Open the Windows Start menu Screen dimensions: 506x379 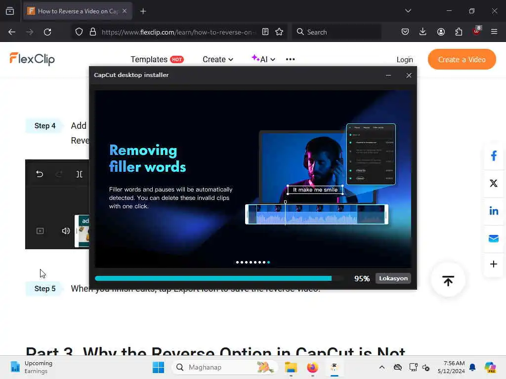pos(158,367)
